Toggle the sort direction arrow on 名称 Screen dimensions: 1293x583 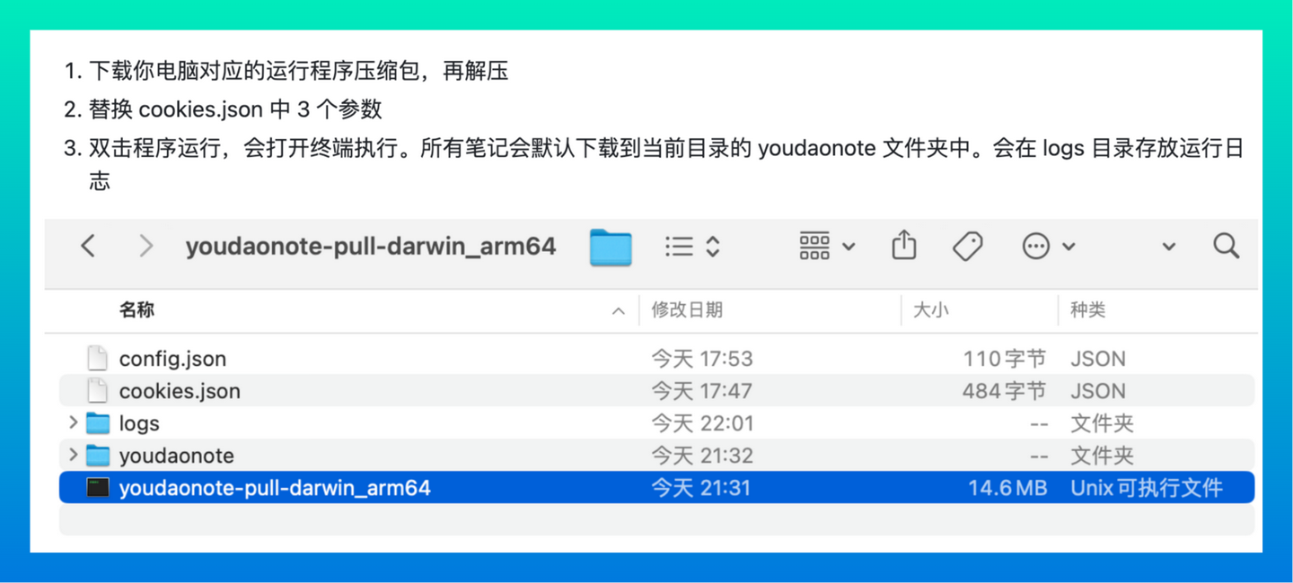[618, 310]
